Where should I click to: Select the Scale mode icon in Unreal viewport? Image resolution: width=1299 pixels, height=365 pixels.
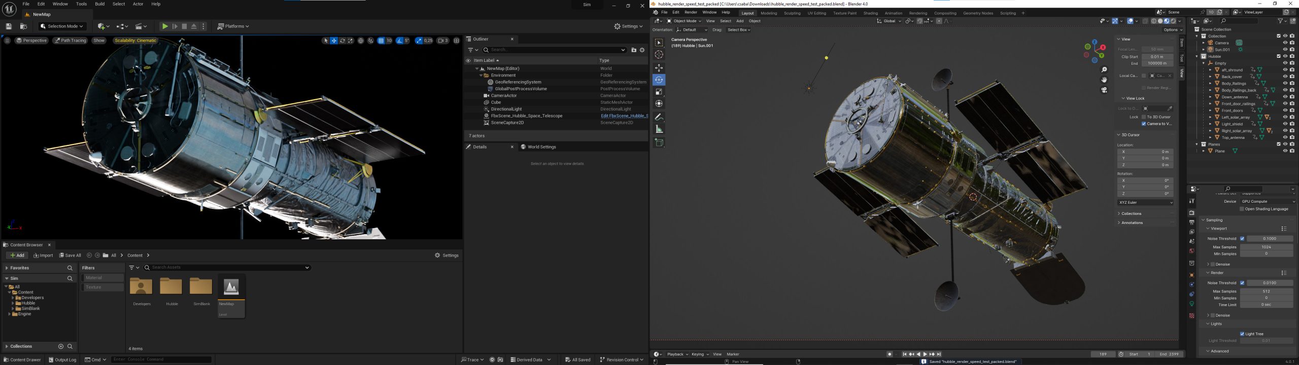tap(350, 41)
